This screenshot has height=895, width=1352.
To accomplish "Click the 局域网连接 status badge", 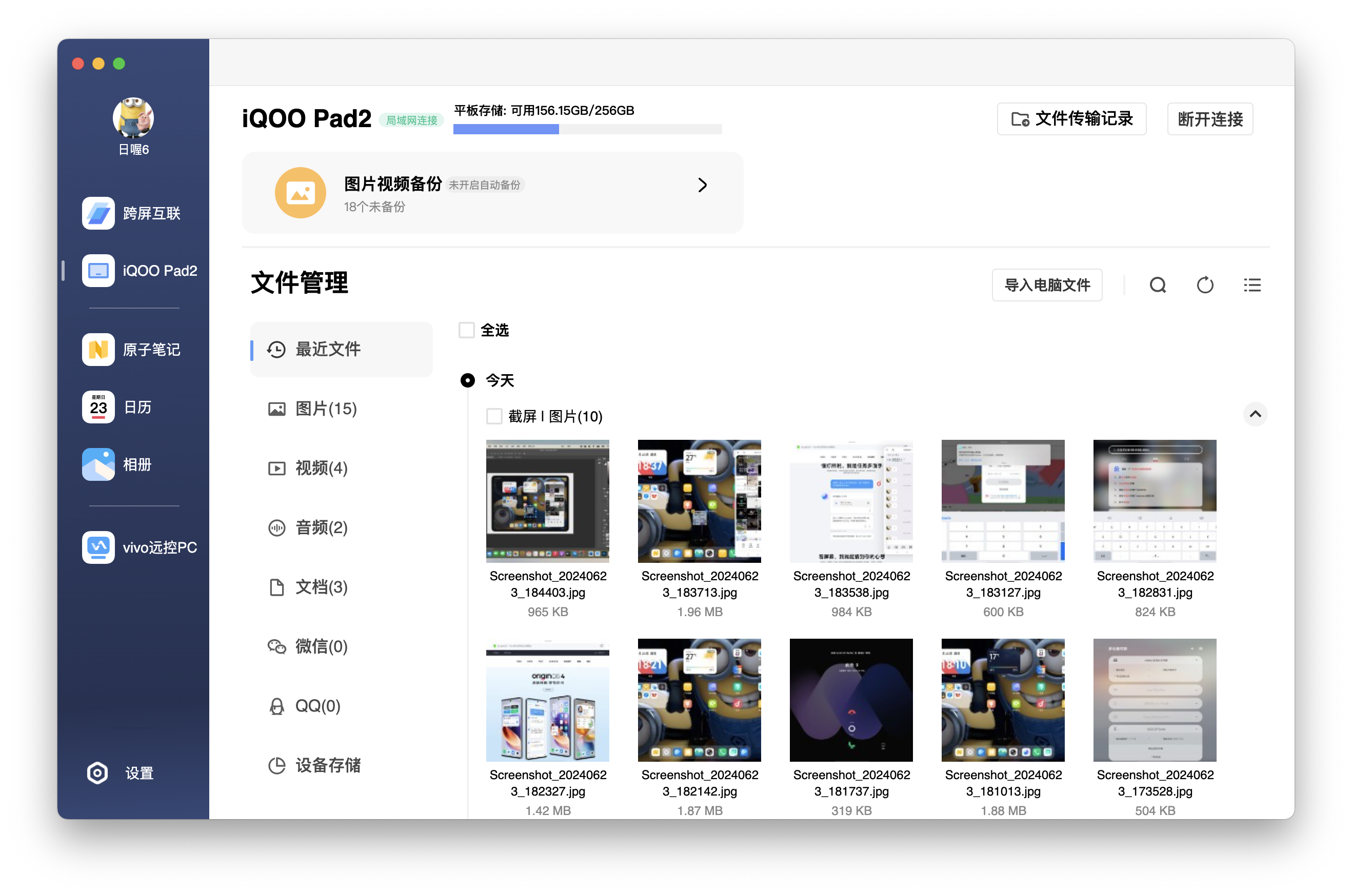I will pos(411,120).
